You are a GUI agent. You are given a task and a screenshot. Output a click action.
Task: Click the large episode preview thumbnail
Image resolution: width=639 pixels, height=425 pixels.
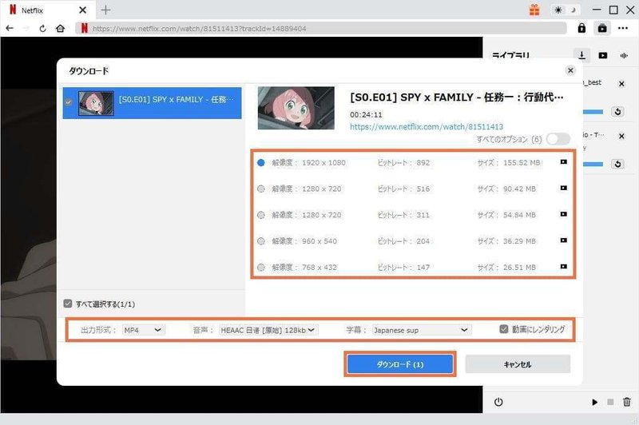pos(296,108)
